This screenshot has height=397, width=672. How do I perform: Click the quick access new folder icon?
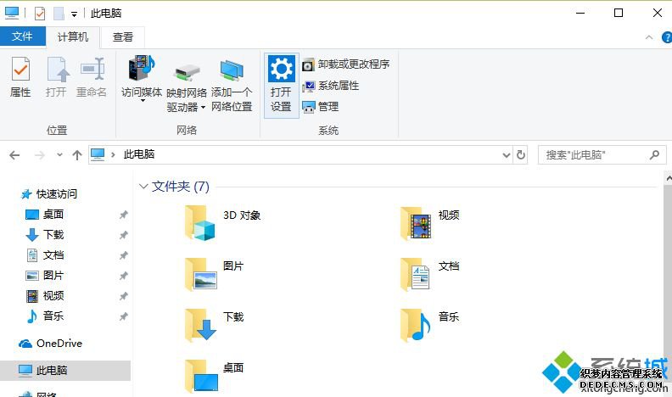[x=59, y=14]
